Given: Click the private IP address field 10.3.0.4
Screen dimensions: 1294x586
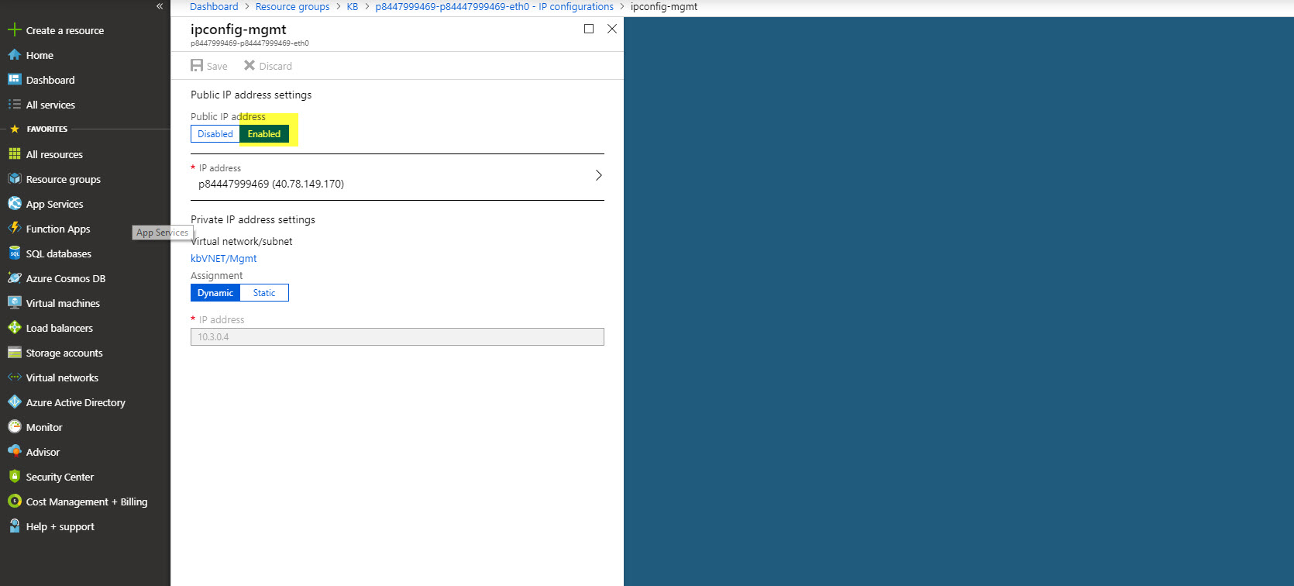Looking at the screenshot, I should 397,337.
